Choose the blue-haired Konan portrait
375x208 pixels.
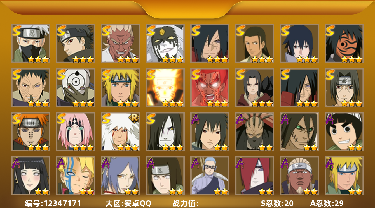pyautogui.click(x=120, y=176)
